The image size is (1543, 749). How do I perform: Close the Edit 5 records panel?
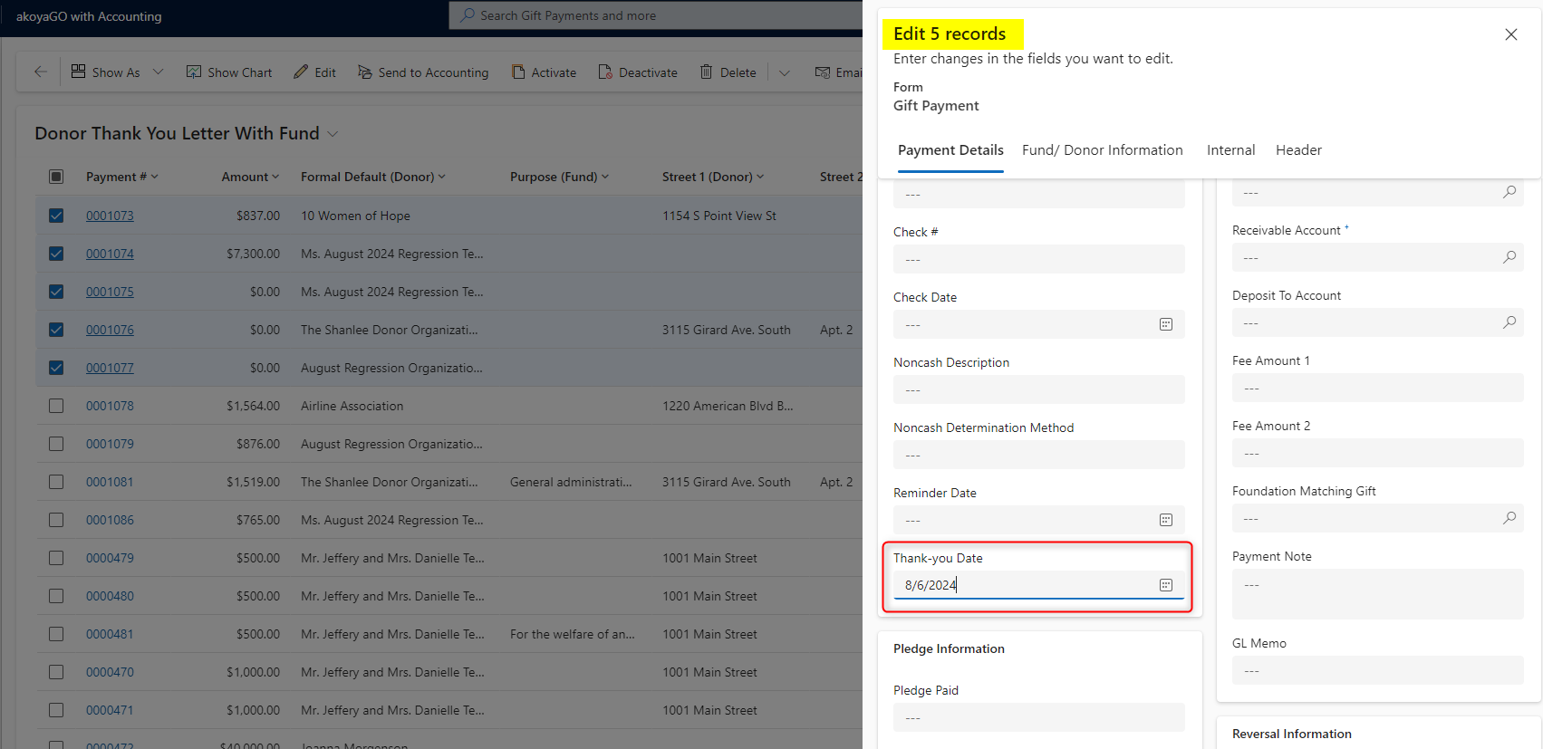click(1511, 34)
